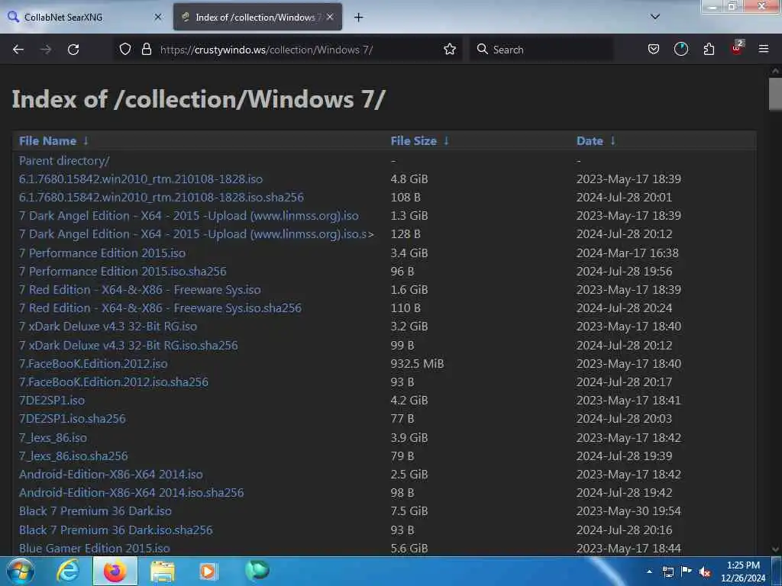The height and width of the screenshot is (586, 782).
Task: Open the Parent directory link
Action: pos(64,160)
